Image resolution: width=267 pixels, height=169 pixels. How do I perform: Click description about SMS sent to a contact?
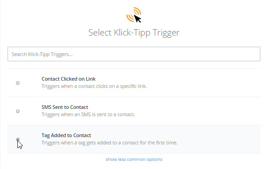[x=88, y=114]
